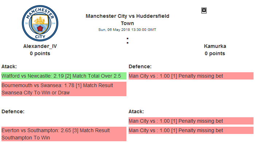The height and width of the screenshot is (167, 255).
Task: Click the broken image icon for Huddersfield
Action: 204,11
